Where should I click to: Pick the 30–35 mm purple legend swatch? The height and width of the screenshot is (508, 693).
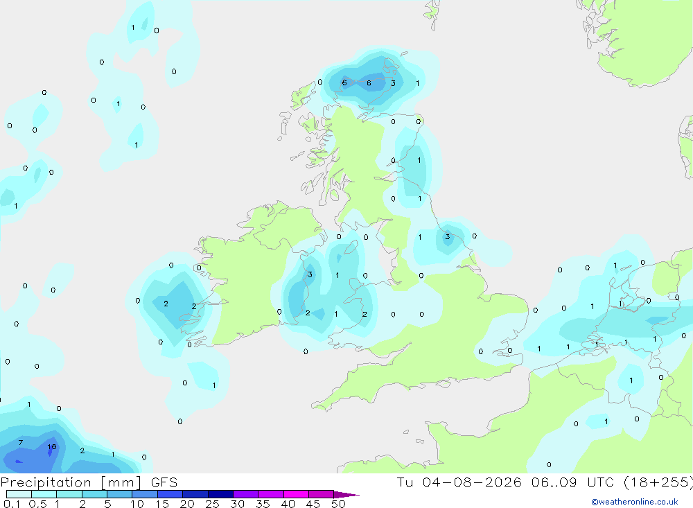point(246,494)
